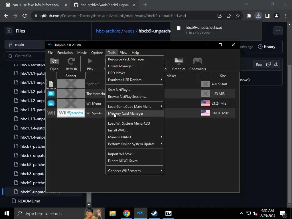
Task: Open Windows Start menu
Action: pyautogui.click(x=7, y=213)
